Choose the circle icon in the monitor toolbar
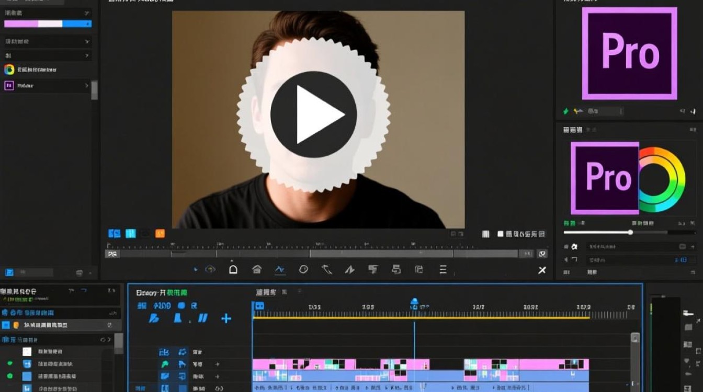703x392 pixels. (303, 270)
